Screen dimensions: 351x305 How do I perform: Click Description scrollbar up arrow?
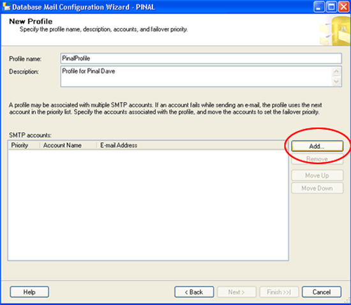336,71
